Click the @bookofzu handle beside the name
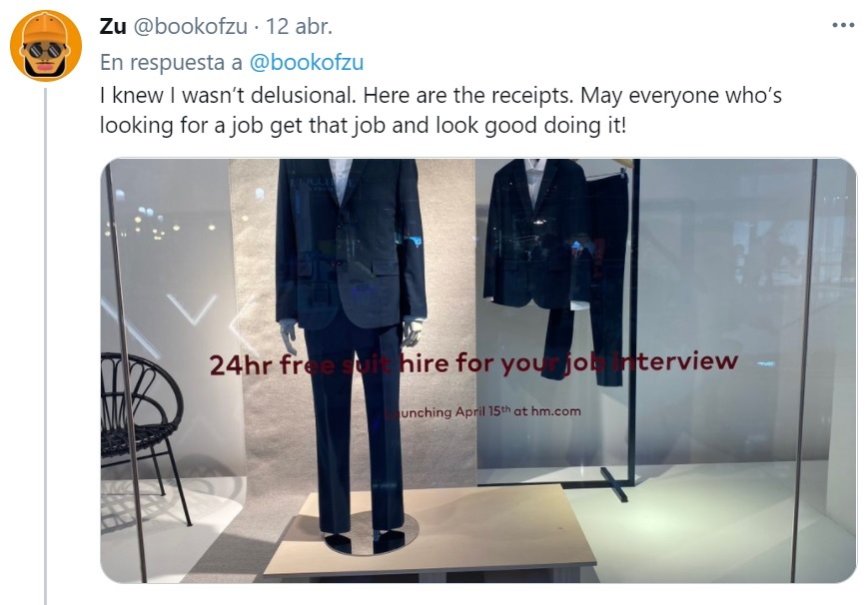The width and height of the screenshot is (868, 605). tap(191, 26)
